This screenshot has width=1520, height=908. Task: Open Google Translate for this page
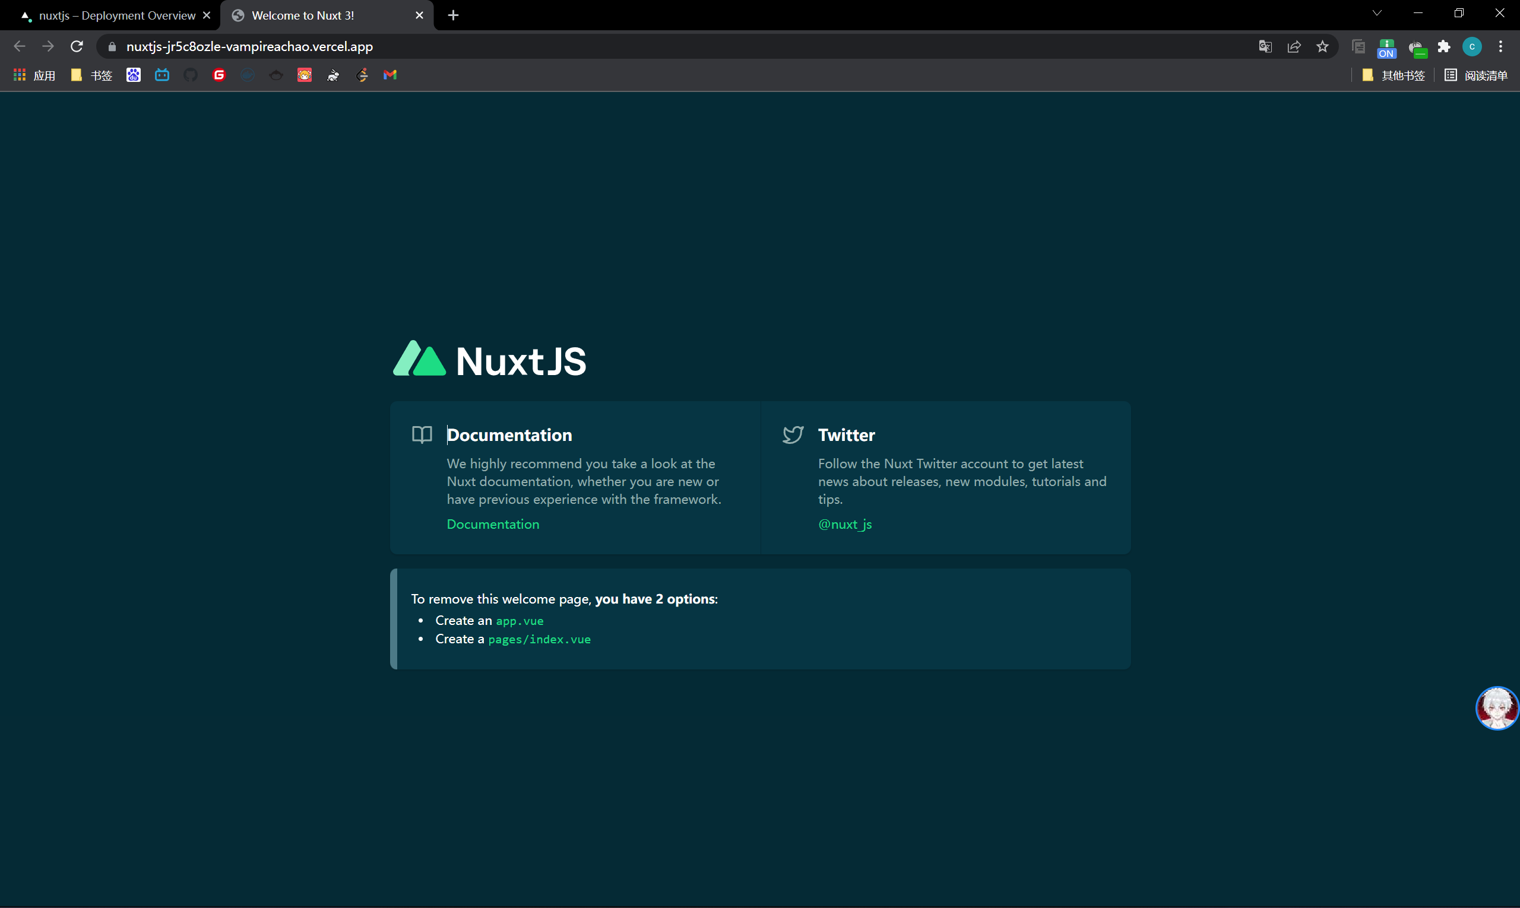click(1265, 46)
